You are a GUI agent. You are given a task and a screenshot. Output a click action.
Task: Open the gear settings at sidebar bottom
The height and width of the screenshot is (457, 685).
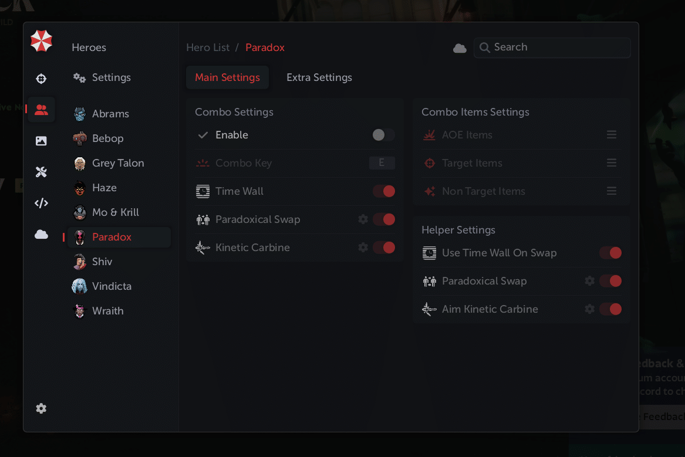[x=41, y=408]
